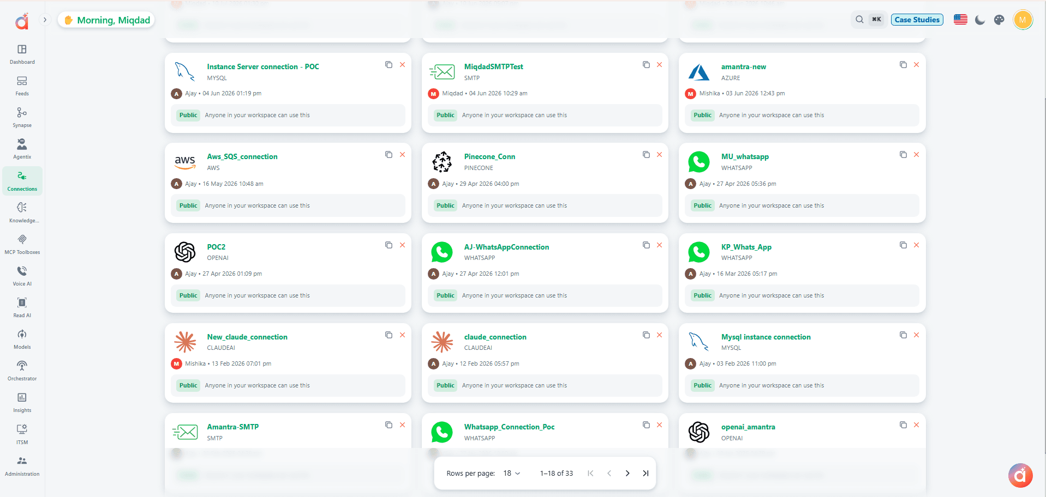Jump to first page arrow
This screenshot has width=1046, height=497.
point(590,473)
